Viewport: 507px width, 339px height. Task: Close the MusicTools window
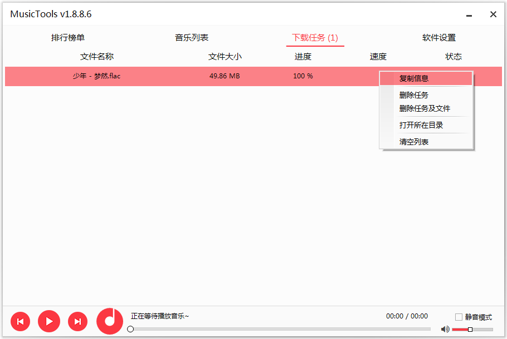pos(493,14)
